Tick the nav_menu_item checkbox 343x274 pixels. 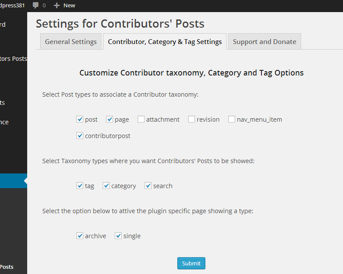click(x=231, y=119)
